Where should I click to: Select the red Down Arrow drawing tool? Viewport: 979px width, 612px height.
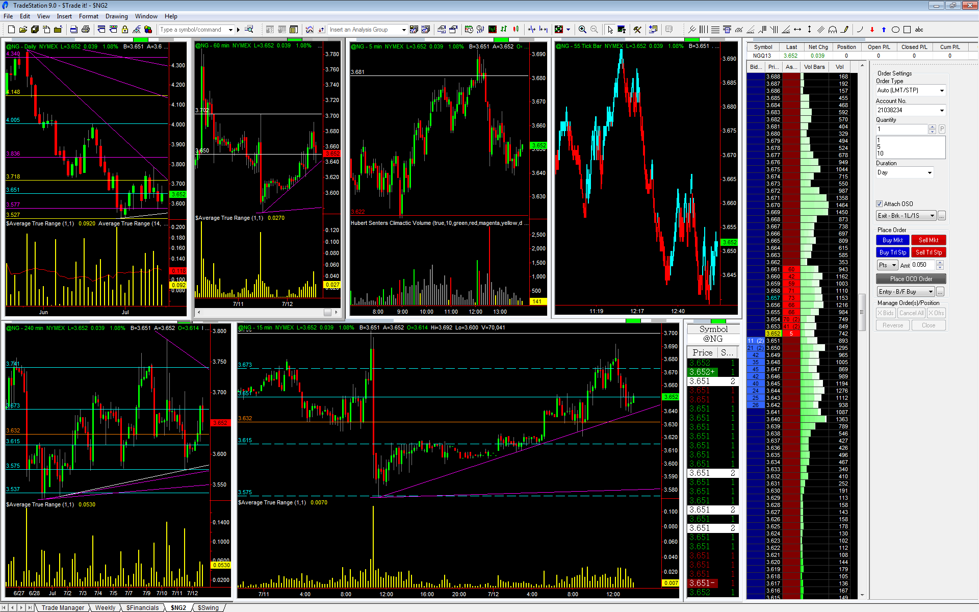pyautogui.click(x=872, y=30)
